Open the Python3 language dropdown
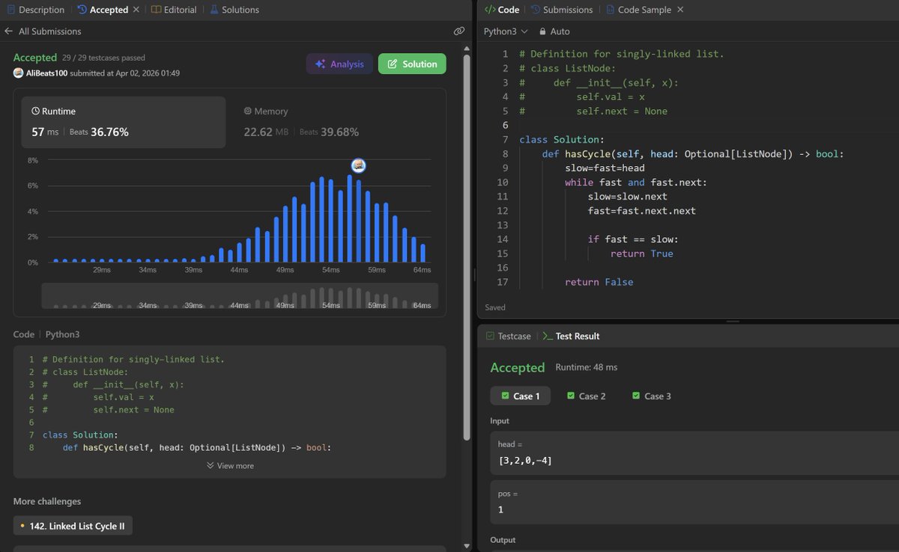The height and width of the screenshot is (552, 899). pos(506,31)
